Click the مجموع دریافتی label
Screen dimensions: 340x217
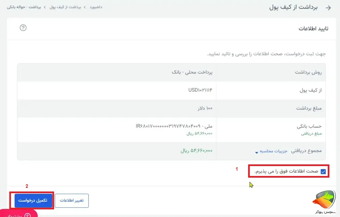[306, 151]
